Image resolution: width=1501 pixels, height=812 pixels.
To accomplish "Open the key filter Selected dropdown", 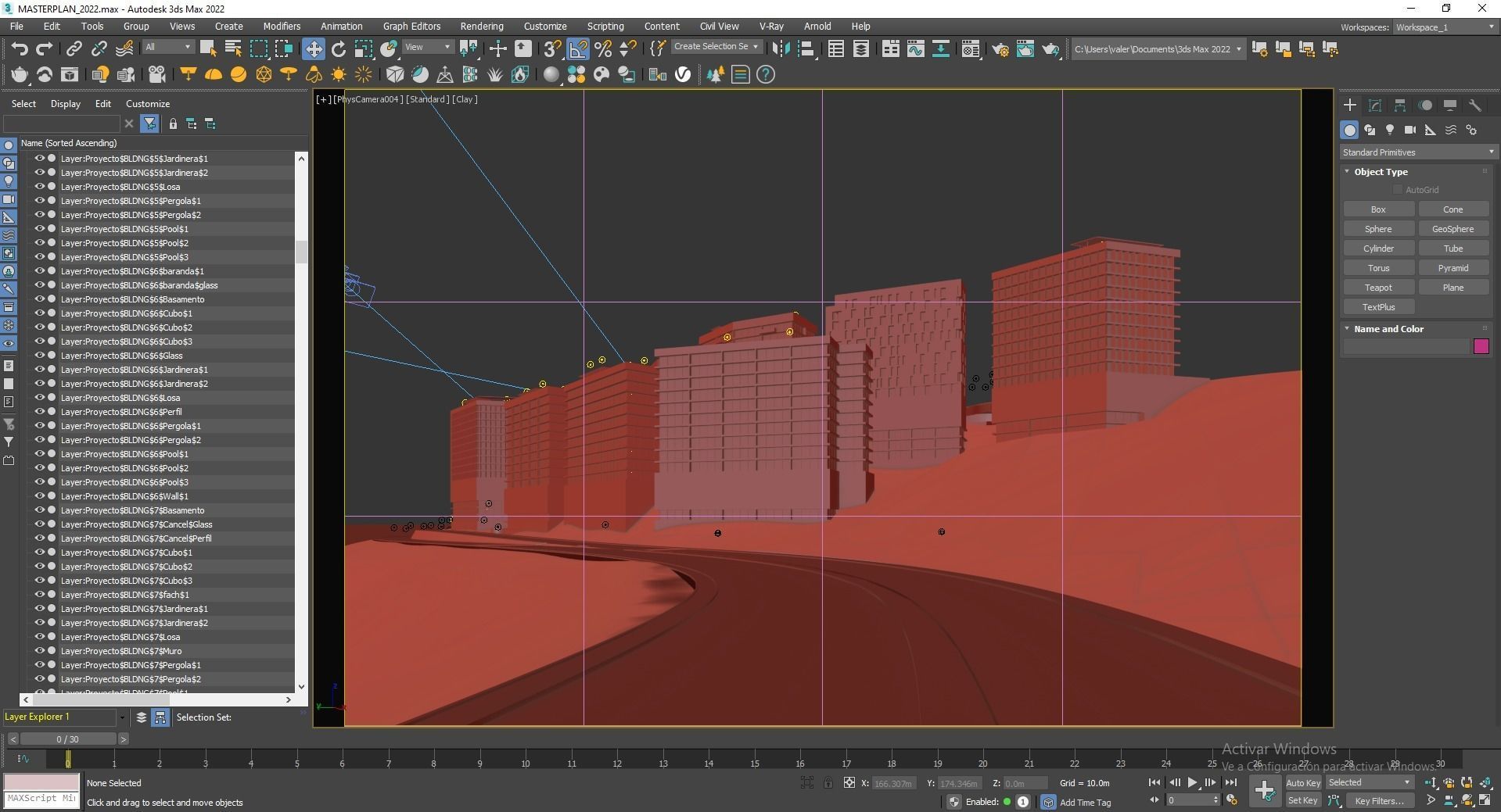I will [1370, 782].
